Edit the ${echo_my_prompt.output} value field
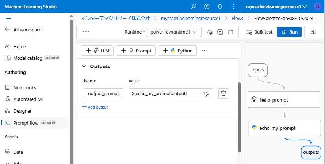The width and height of the screenshot is (325, 164). coord(171,93)
